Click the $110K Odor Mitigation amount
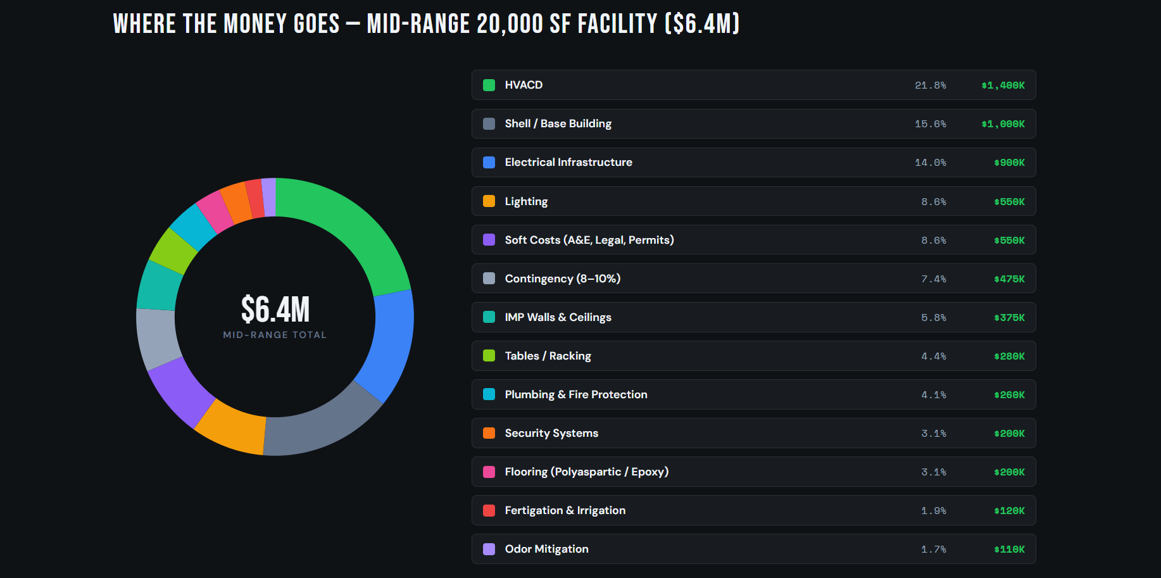Viewport: 1161px width, 578px height. (x=1009, y=549)
